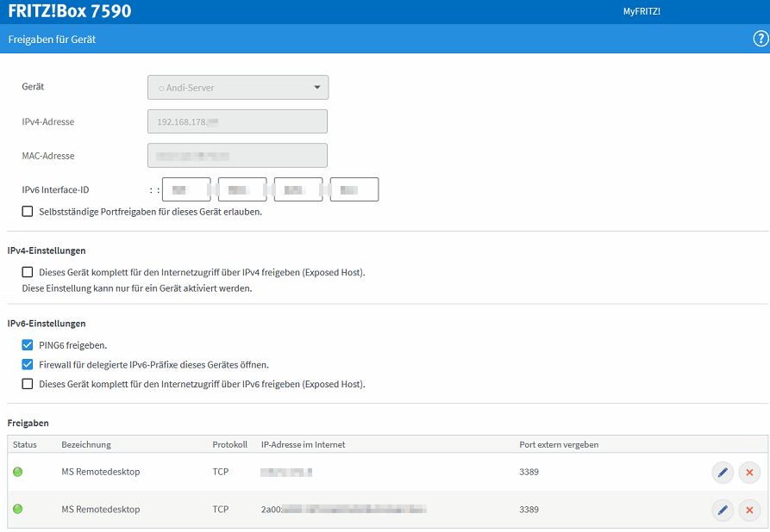Click the Bezeichnung column header
This screenshot has width=770, height=532.
click(86, 445)
